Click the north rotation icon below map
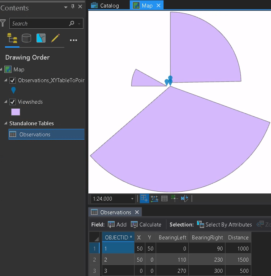 pyautogui.click(x=184, y=198)
